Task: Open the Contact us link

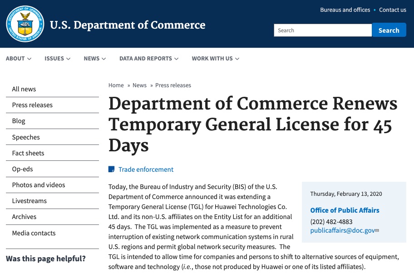Action: pyautogui.click(x=393, y=10)
